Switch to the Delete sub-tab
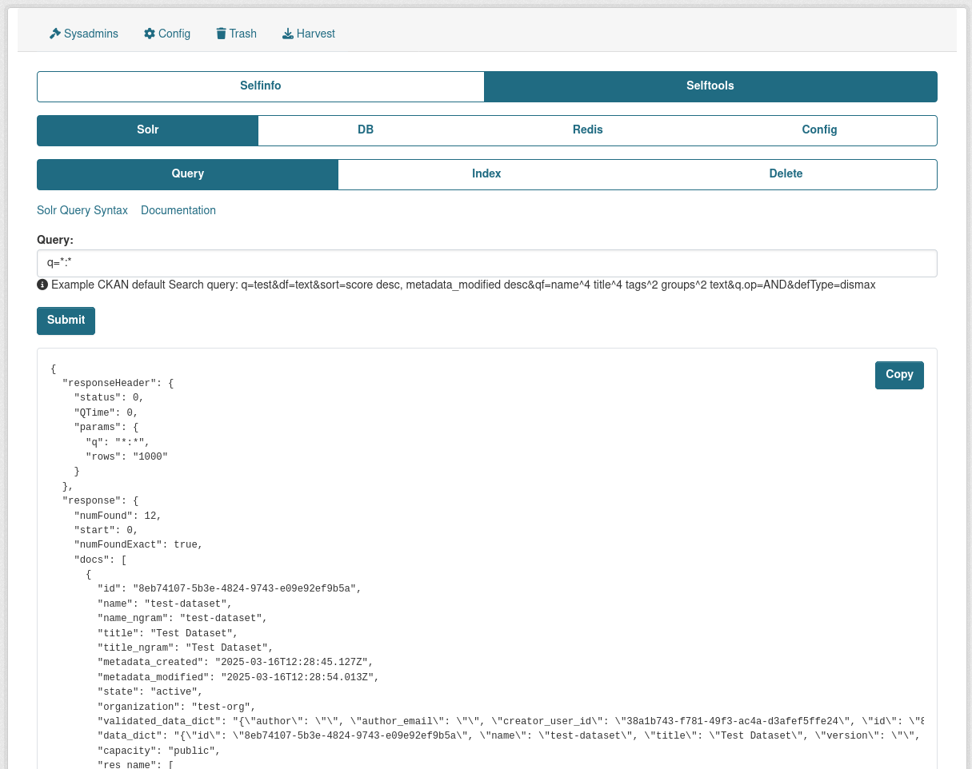The height and width of the screenshot is (769, 972). point(786,174)
